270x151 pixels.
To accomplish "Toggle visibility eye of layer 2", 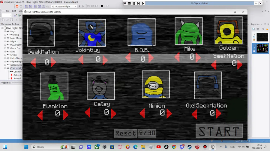I will coord(254,37).
